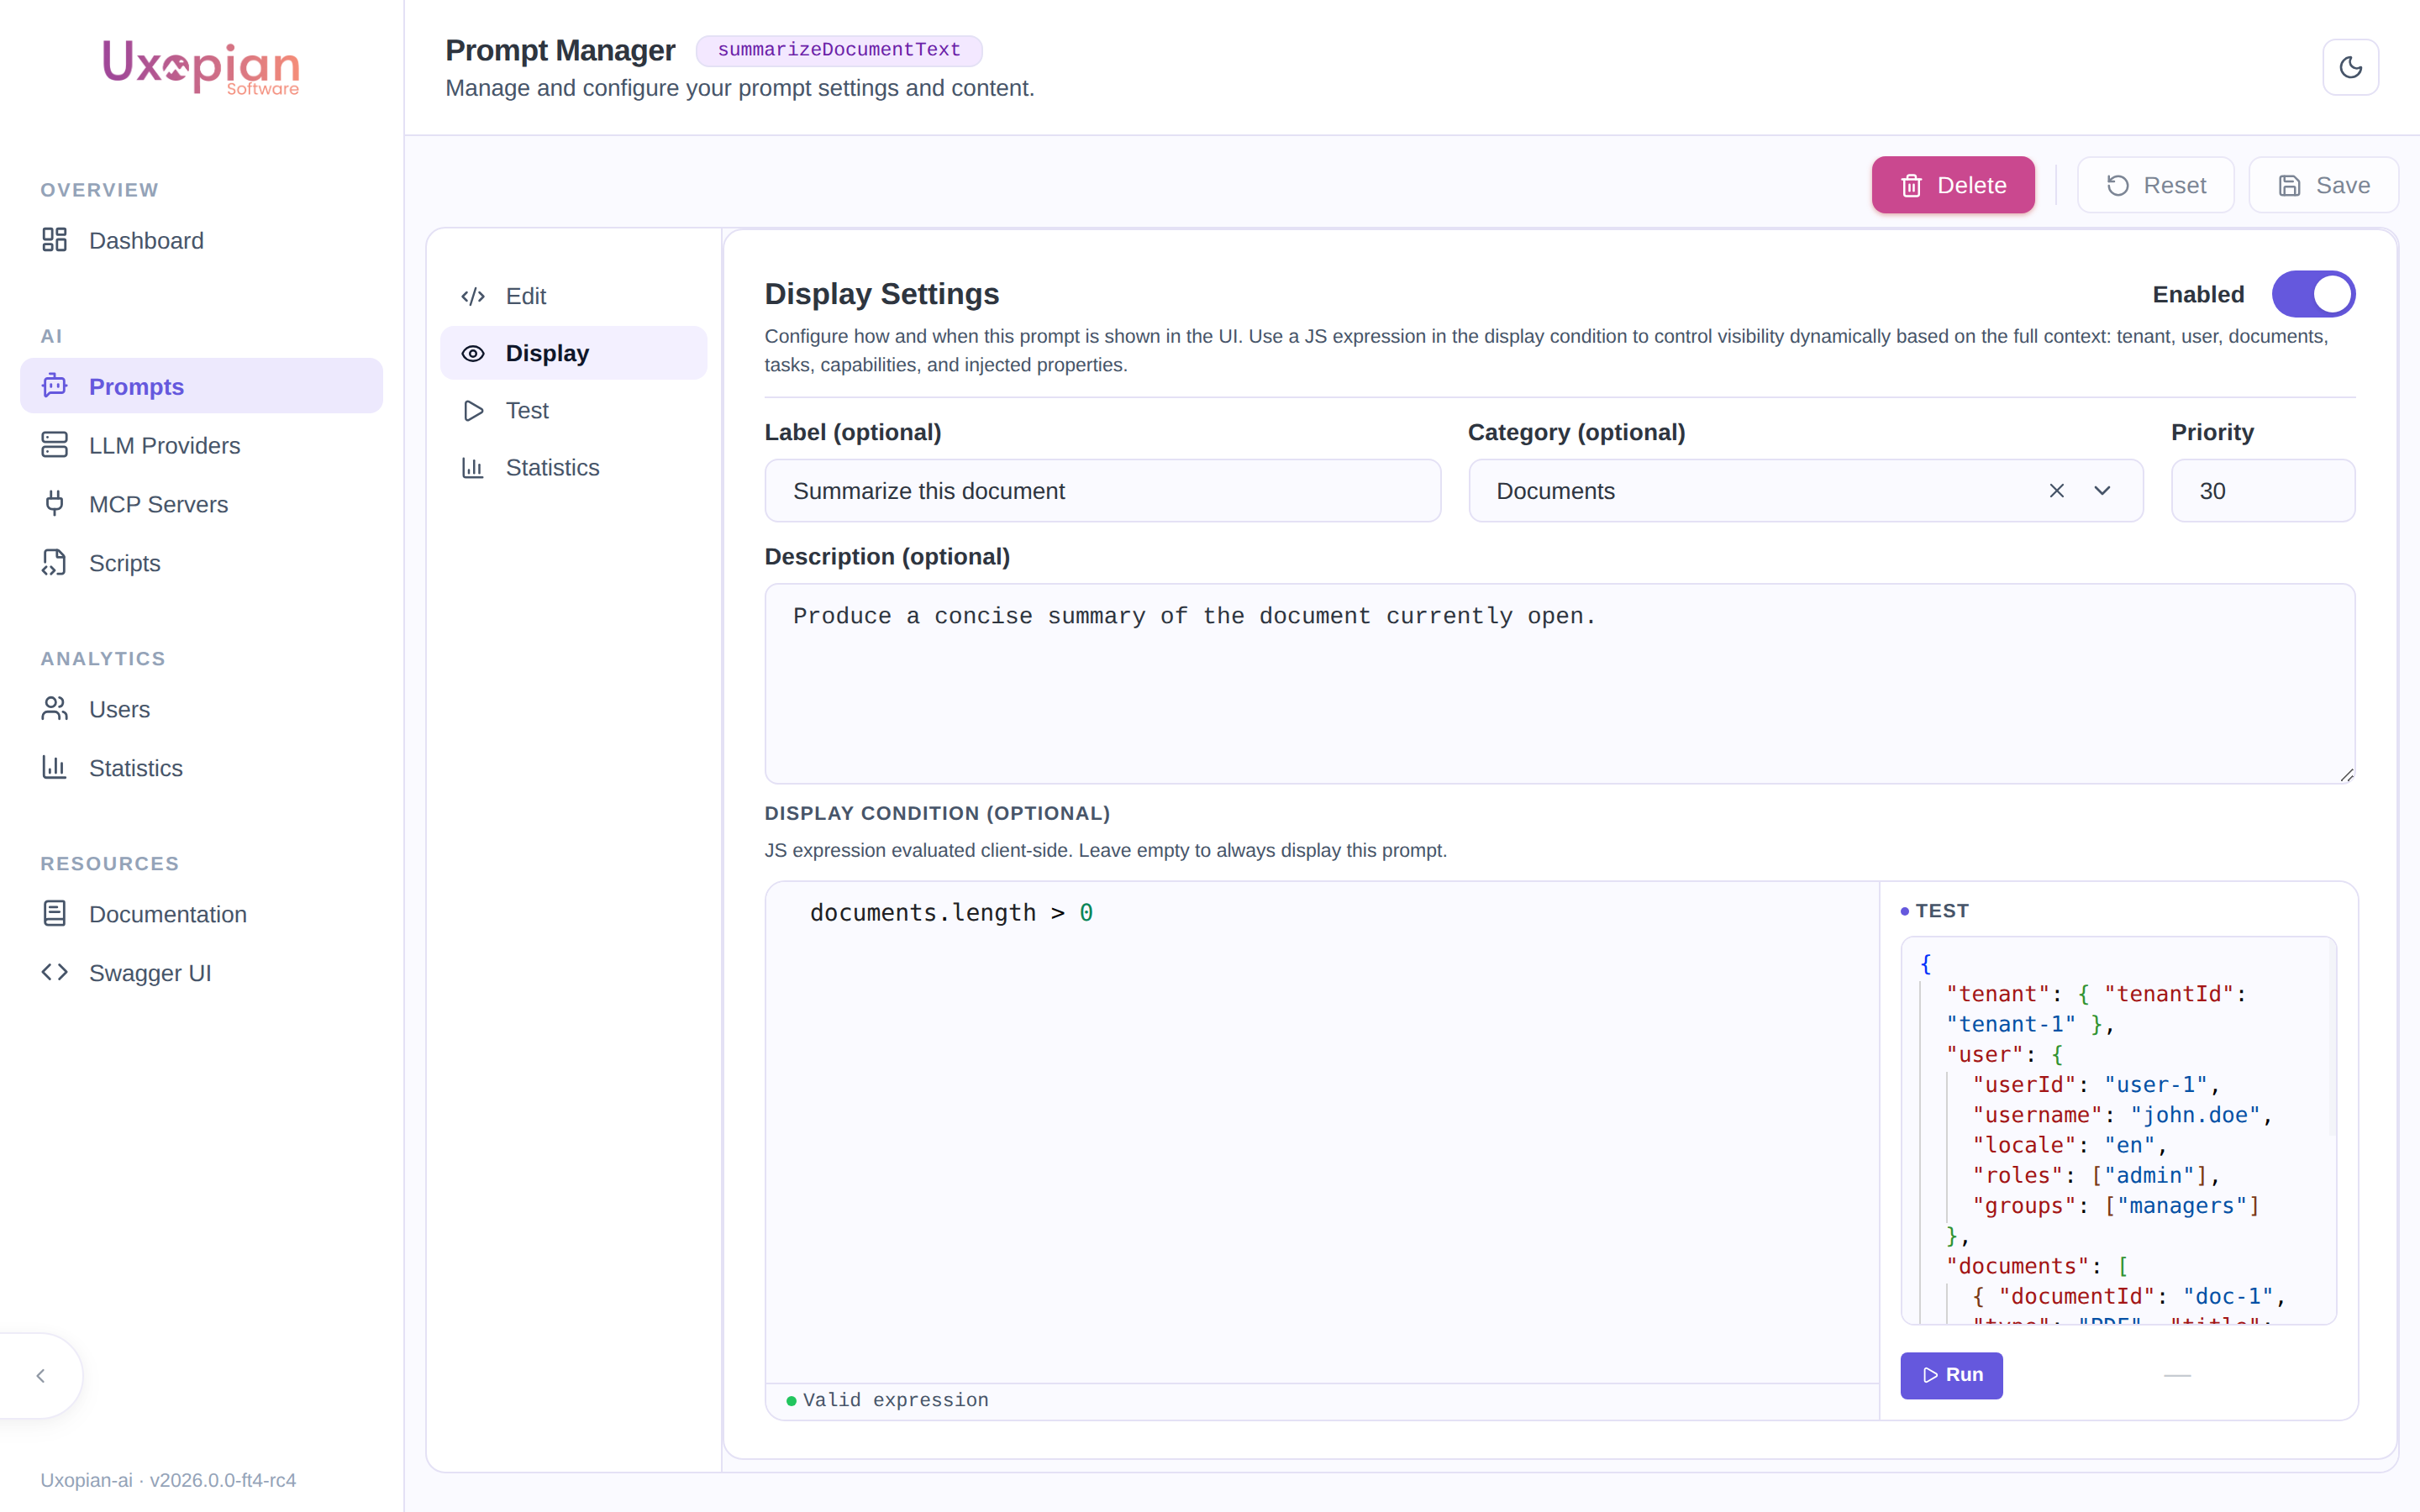Click the Uxopian Software logo
Image resolution: width=2420 pixels, height=1512 pixels.
pos(201,67)
